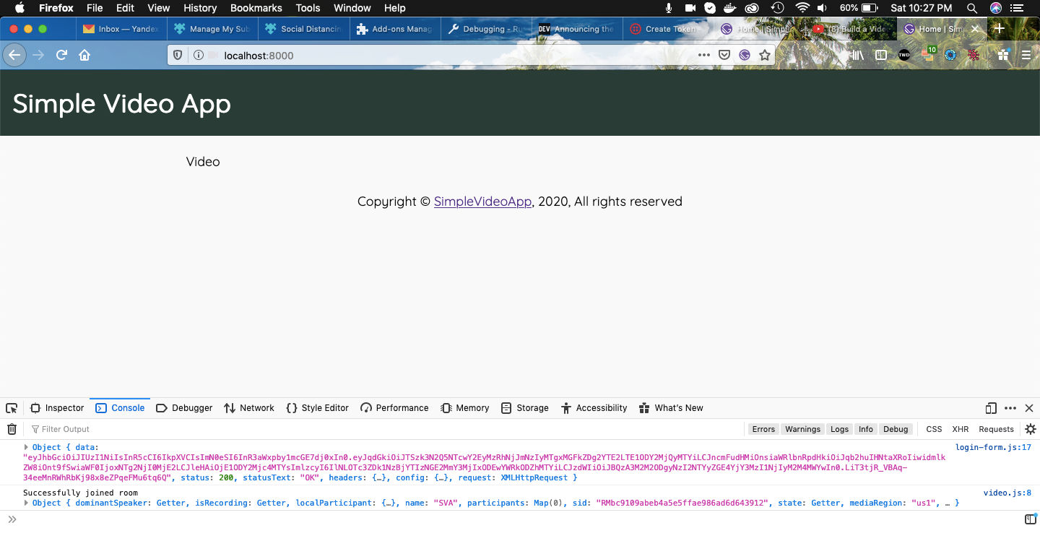1040x541 pixels.
Task: Follow the SimpleVideoApp footer link
Action: click(482, 202)
